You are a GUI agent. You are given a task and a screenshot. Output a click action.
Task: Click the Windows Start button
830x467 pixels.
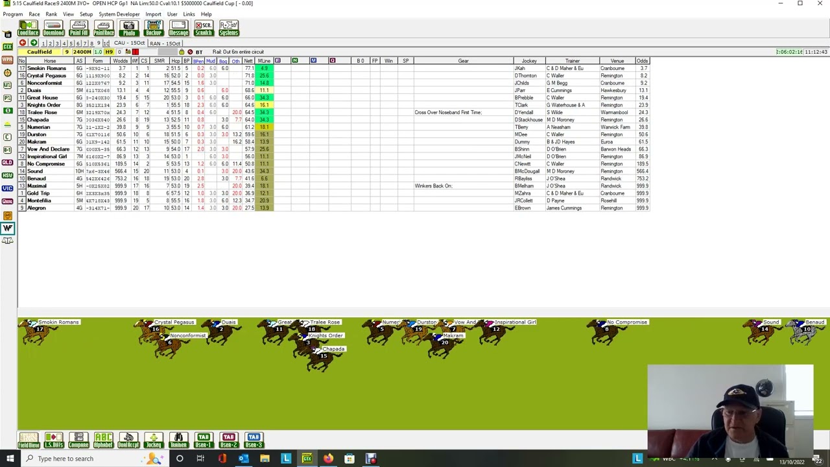[x=10, y=459]
